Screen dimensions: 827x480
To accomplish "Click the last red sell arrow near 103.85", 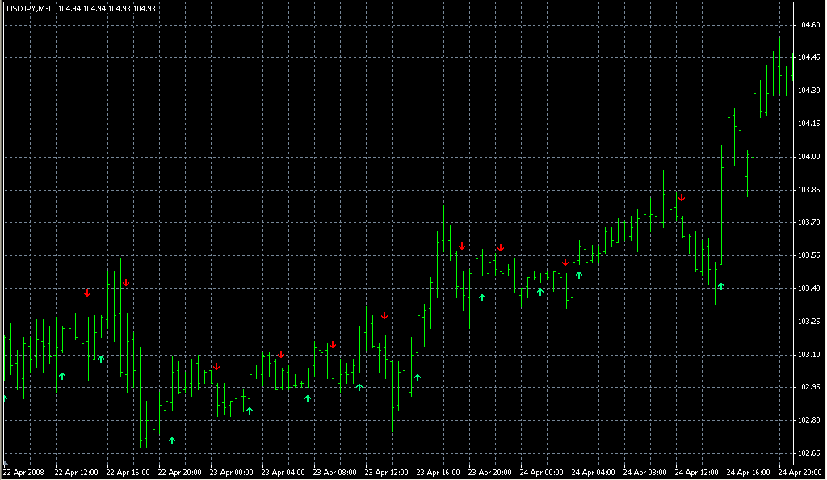I will pos(682,197).
